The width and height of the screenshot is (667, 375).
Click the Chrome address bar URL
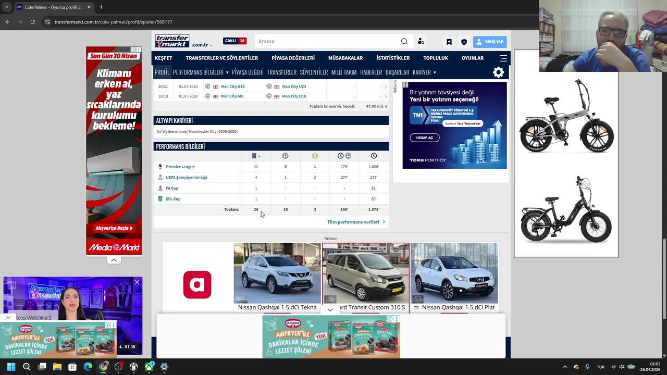113,22
